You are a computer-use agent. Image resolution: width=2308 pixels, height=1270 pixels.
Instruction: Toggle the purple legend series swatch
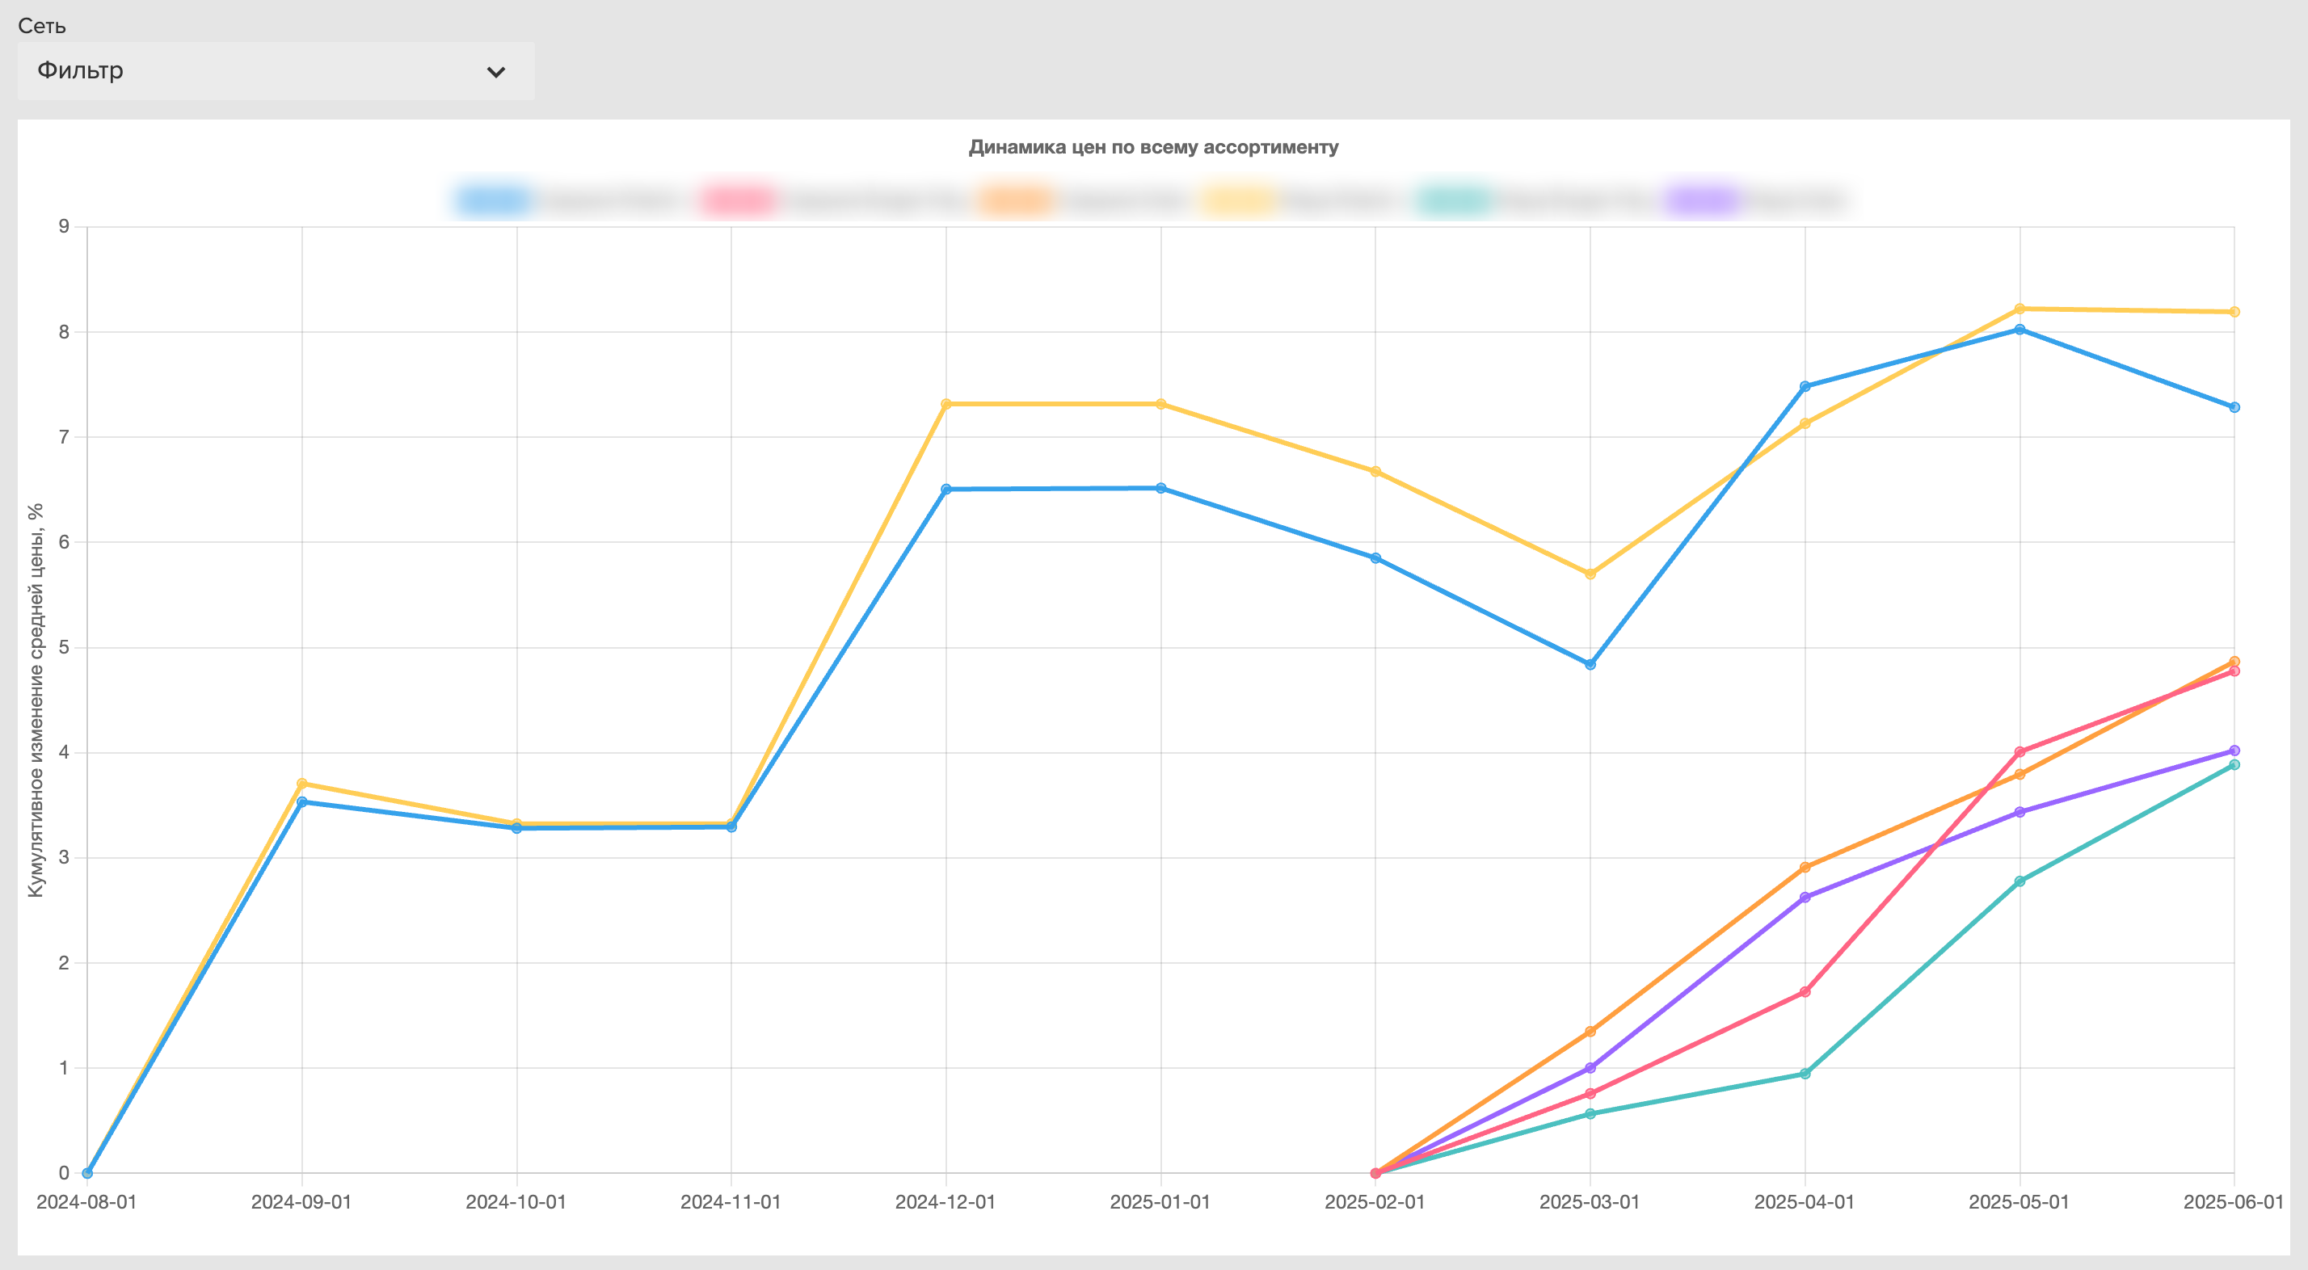point(1703,200)
